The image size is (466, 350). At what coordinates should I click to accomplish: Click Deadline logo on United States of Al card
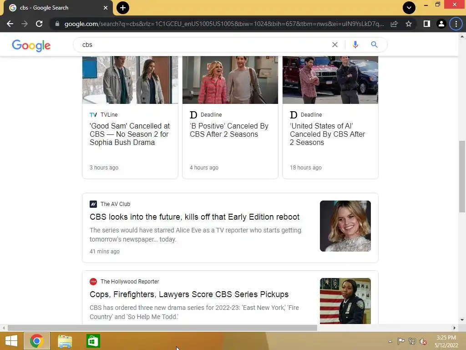[x=294, y=114]
